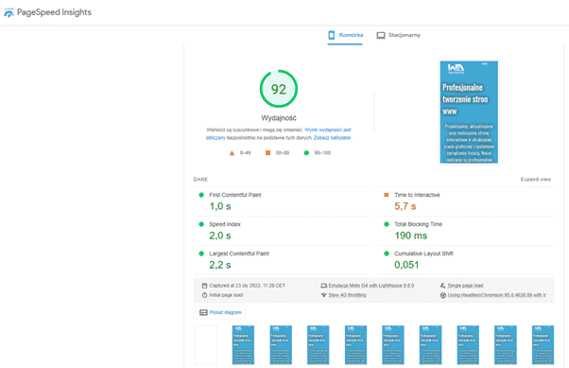Click the Pokaż diagram button

(219, 312)
